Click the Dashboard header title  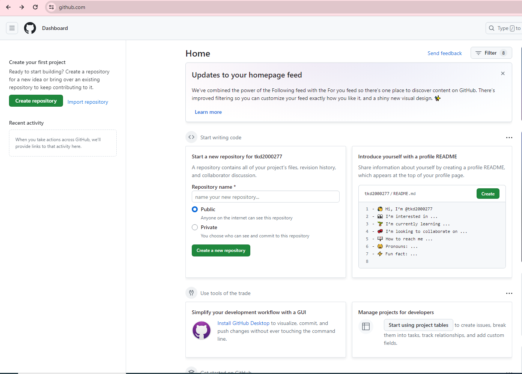coord(55,28)
